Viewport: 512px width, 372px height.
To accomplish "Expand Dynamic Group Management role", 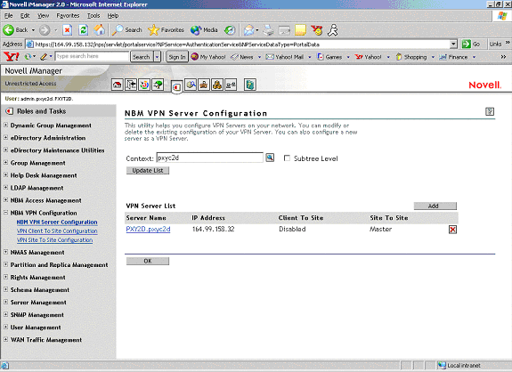I will pyautogui.click(x=5, y=125).
